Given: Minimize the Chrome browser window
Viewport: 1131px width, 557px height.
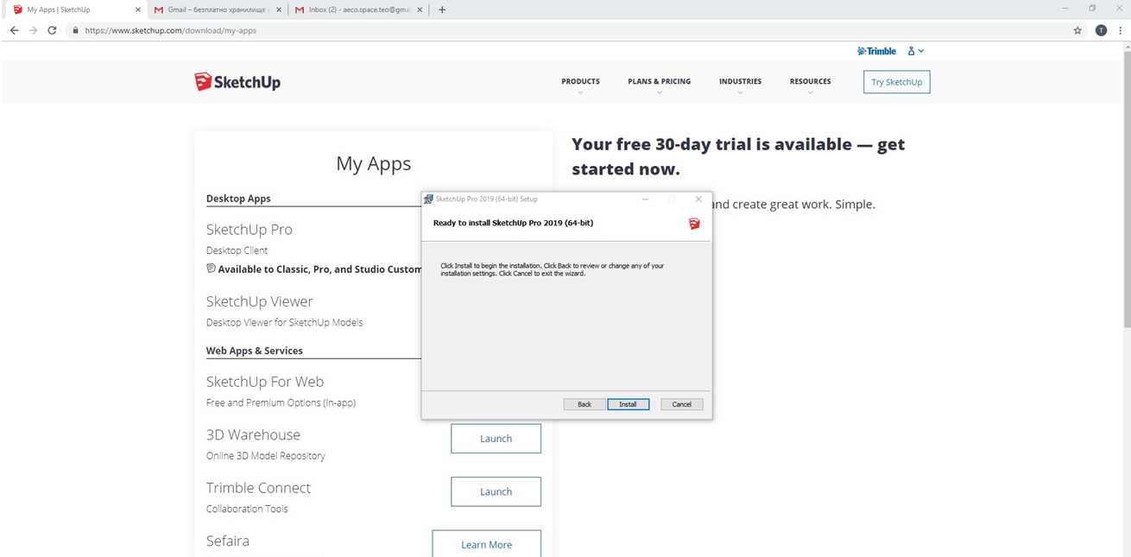Looking at the screenshot, I should 1065,9.
